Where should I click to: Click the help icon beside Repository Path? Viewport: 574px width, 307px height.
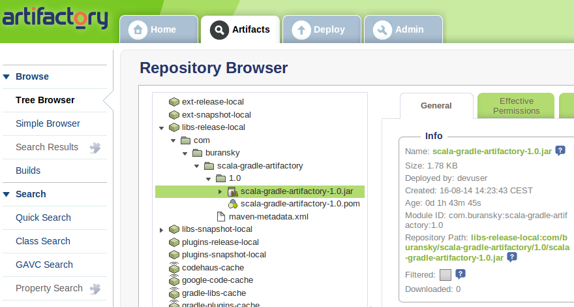pos(512,257)
